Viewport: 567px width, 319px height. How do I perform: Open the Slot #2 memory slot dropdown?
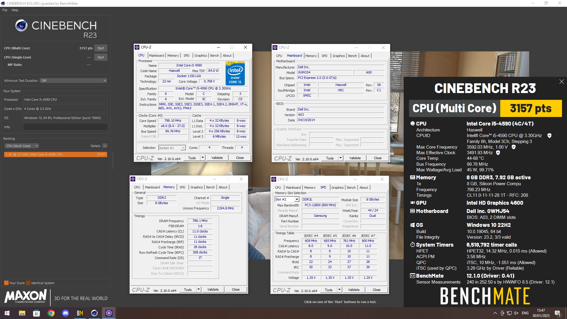[x=287, y=199]
